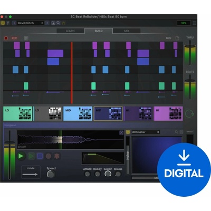
Task: Click the Attack knob
Action: 88,174
